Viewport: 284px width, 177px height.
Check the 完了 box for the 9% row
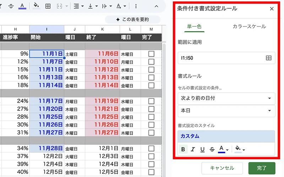151,54
